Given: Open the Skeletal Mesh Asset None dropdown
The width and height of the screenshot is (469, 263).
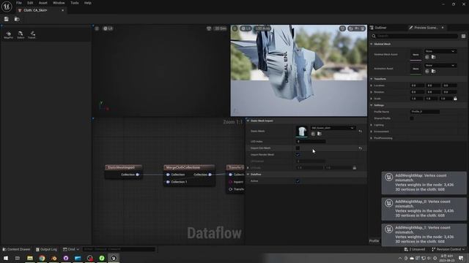Looking at the screenshot, I should pos(440,51).
